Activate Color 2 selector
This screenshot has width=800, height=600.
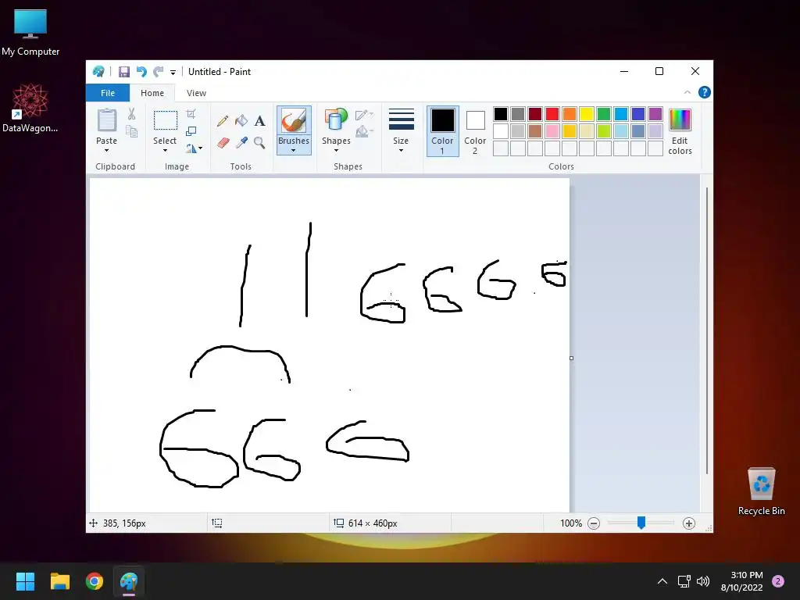[475, 131]
